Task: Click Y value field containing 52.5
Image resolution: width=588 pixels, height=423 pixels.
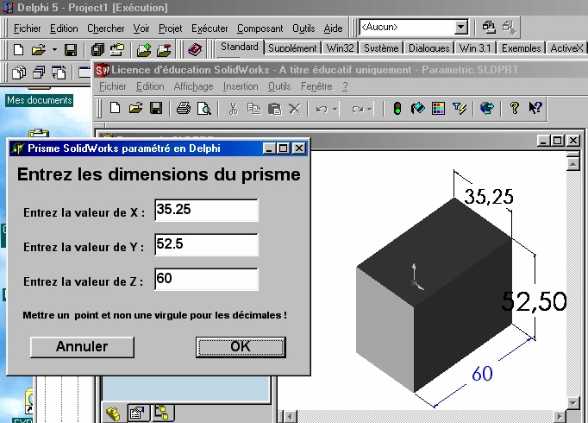Action: tap(206, 244)
